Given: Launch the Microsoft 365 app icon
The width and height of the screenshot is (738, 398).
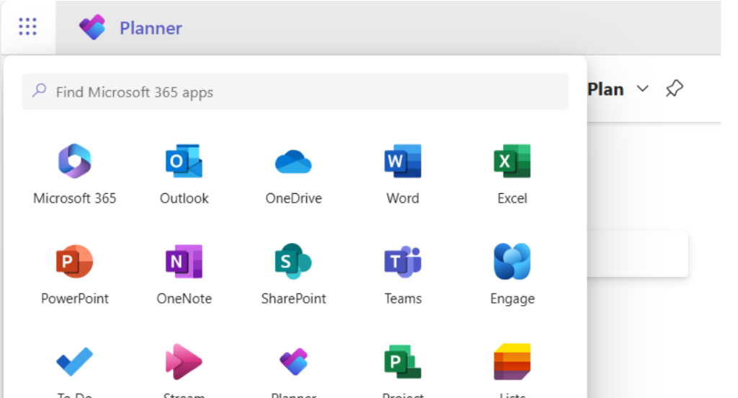Looking at the screenshot, I should [x=74, y=161].
